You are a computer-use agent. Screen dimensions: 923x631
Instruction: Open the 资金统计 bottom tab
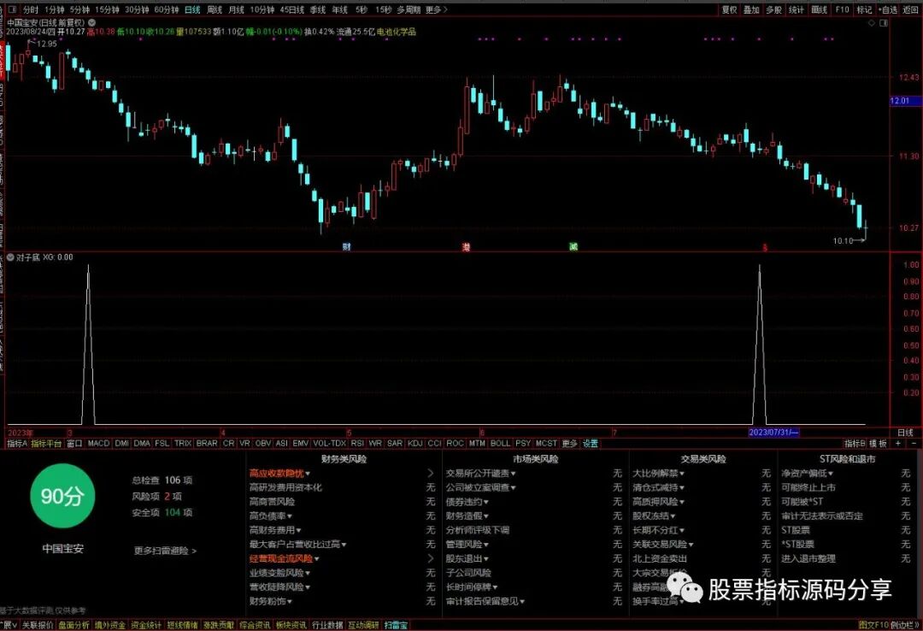[x=145, y=625]
